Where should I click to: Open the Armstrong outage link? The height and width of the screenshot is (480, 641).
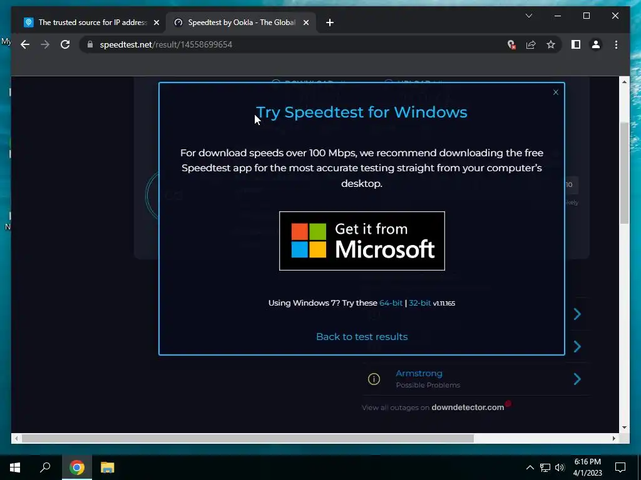[x=419, y=373]
